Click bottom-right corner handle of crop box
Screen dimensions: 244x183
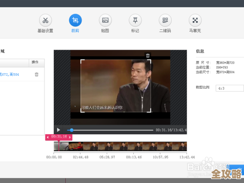[x=149, y=111]
